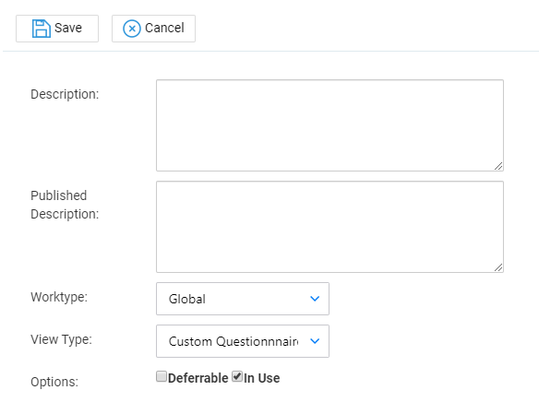
Task: Click the Published Description field label
Action: 65,205
